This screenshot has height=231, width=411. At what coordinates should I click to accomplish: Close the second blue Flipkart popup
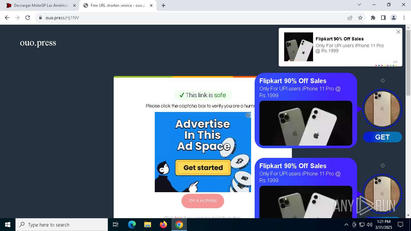383,166
